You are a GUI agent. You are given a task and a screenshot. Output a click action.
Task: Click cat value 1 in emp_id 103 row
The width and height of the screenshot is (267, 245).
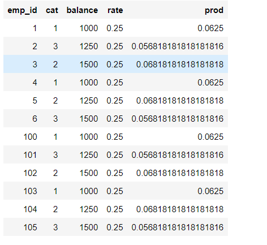coord(55,191)
